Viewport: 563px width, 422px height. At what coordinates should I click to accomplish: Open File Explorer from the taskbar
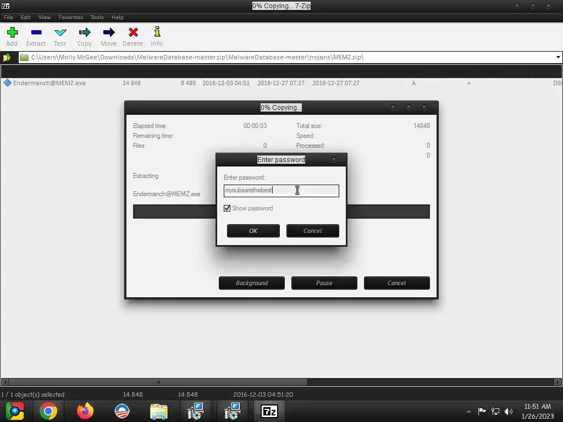[x=159, y=412]
